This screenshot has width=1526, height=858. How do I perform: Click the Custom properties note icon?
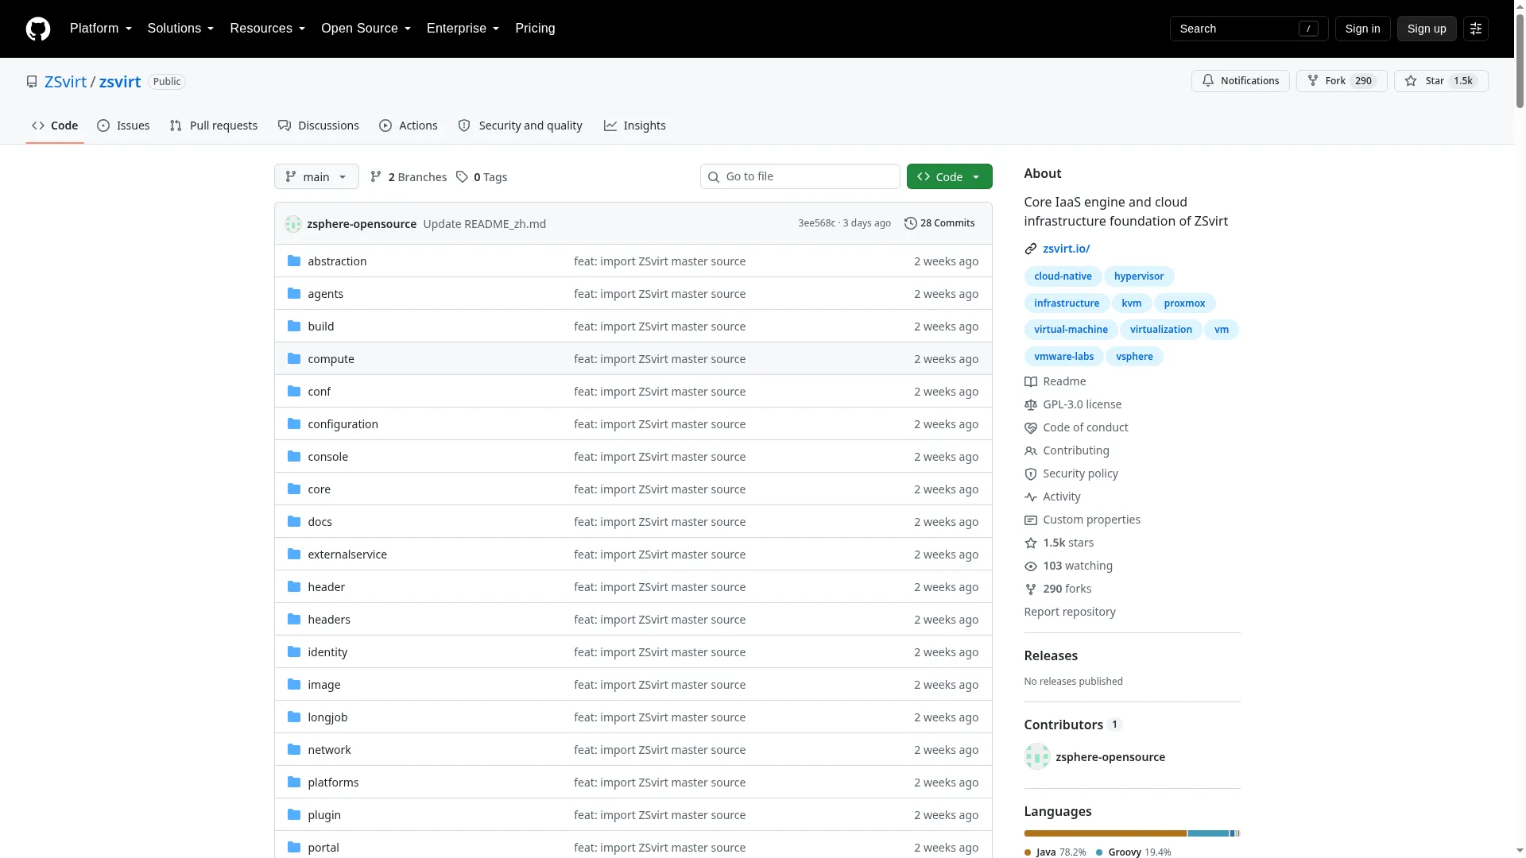[x=1031, y=520]
